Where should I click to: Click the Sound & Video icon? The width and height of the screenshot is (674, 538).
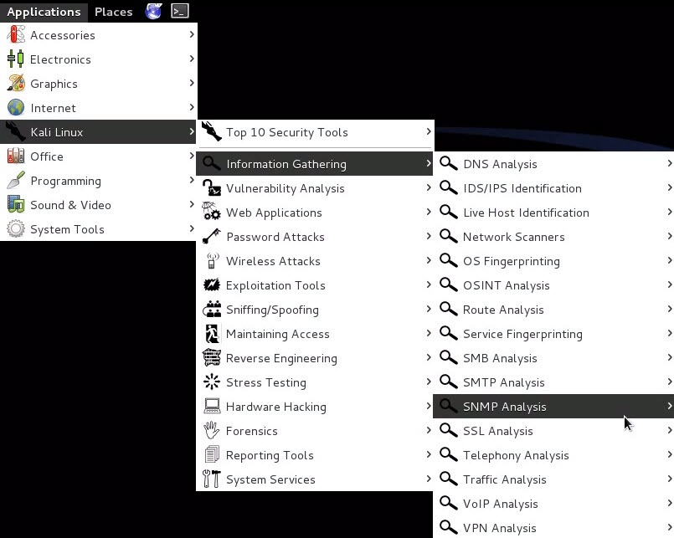click(x=16, y=204)
